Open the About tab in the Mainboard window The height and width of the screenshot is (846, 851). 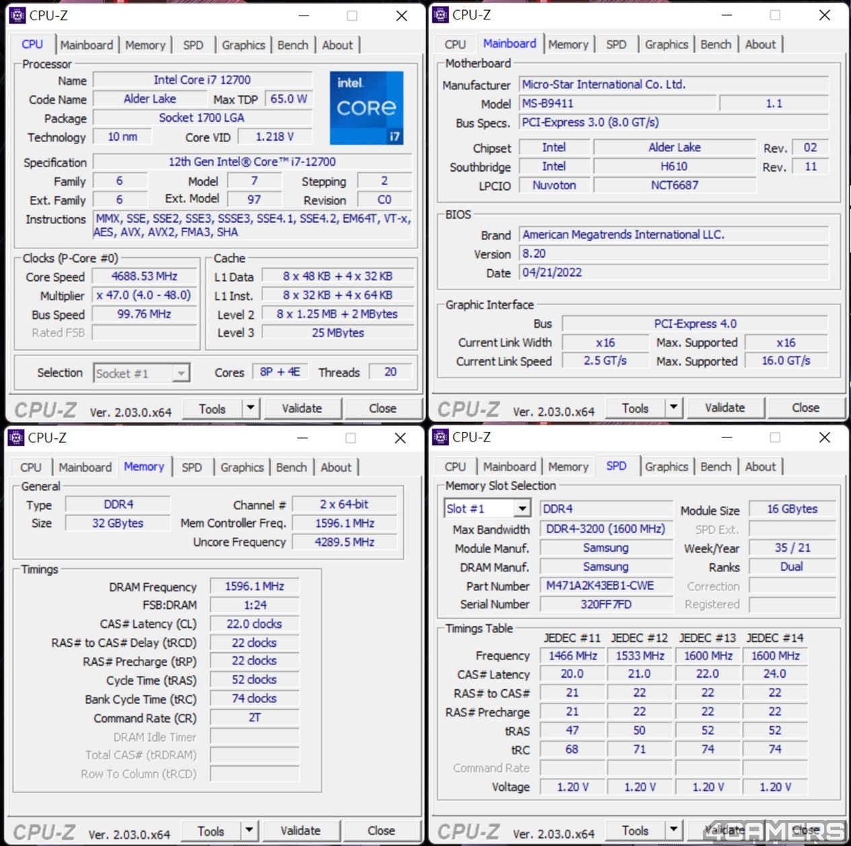tap(761, 44)
